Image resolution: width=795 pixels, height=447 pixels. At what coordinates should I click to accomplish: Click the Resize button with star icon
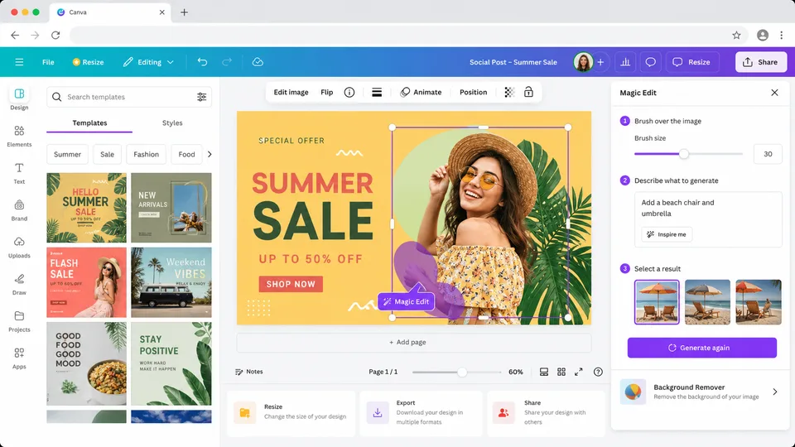point(88,62)
